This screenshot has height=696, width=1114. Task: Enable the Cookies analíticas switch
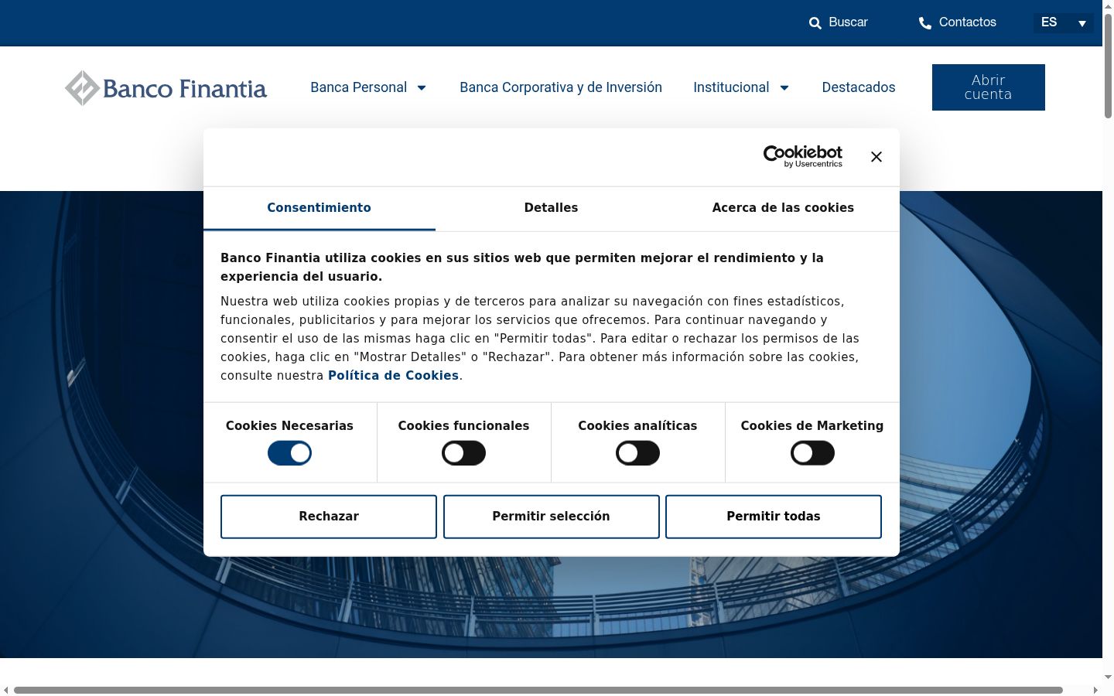pyautogui.click(x=637, y=453)
